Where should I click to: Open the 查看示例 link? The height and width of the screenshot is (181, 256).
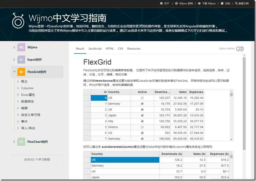(244, 3)
